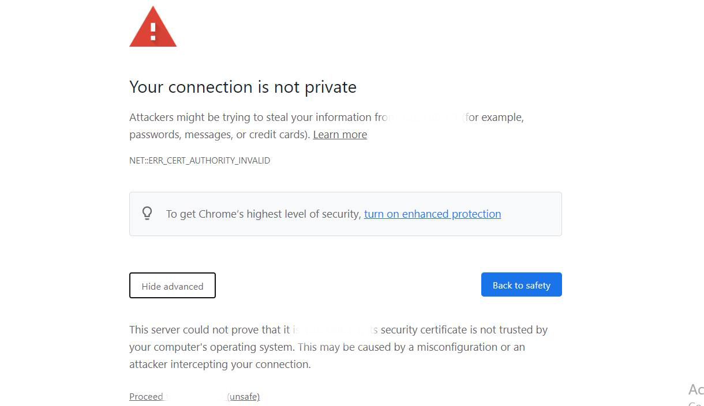Collapse details with Hide advanced button
The image size is (704, 406).
(173, 286)
